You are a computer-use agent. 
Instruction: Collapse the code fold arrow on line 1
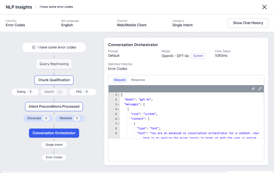[x=118, y=95]
